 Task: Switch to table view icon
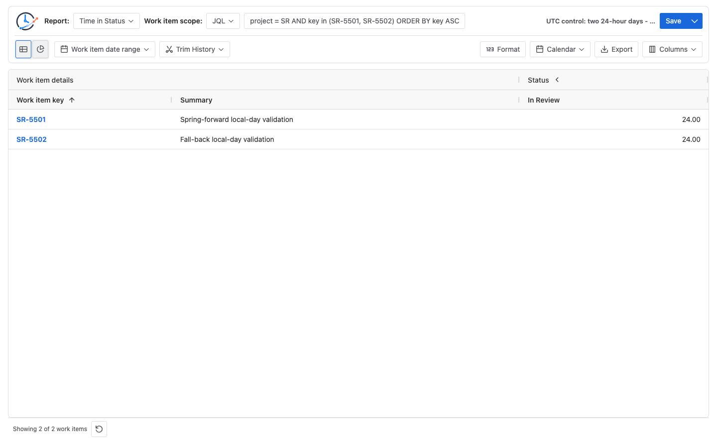[23, 49]
